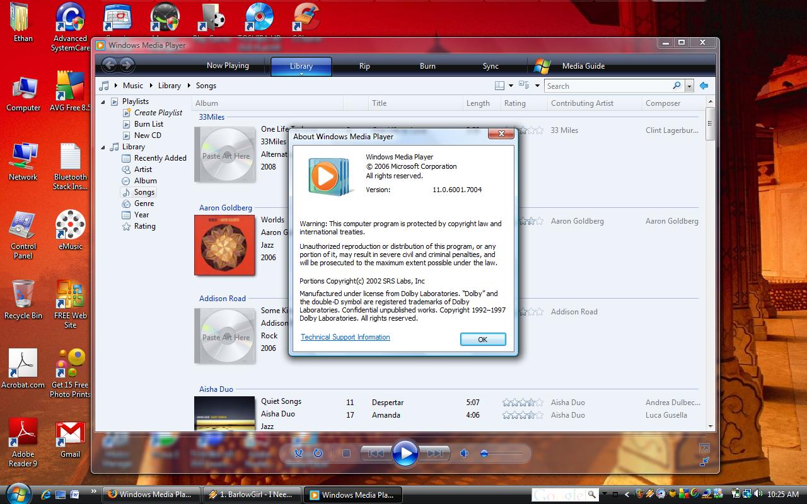This screenshot has width=807, height=504.
Task: Select the Year view in Library
Action: click(142, 215)
